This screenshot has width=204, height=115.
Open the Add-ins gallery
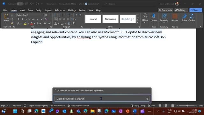[x=175, y=18]
